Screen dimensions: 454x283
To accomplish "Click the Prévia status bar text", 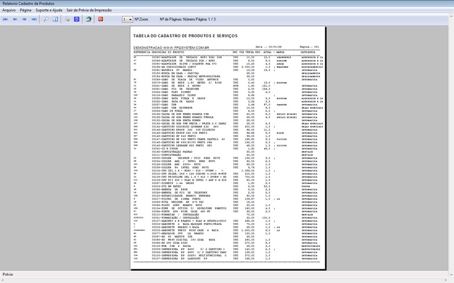I will point(7,275).
